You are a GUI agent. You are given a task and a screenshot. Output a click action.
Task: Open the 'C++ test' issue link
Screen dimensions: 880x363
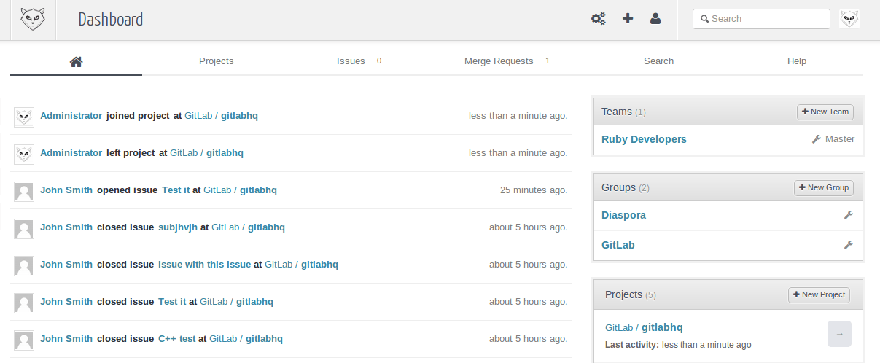[x=176, y=339]
